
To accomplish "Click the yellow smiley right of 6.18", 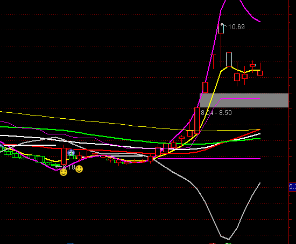I will click(79, 169).
